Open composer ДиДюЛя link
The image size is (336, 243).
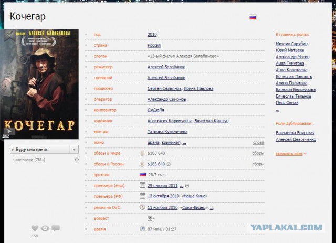(x=156, y=110)
